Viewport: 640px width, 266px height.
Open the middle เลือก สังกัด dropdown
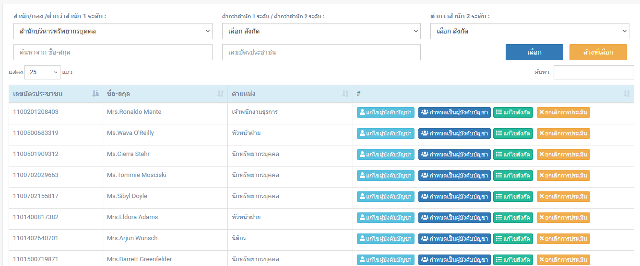coord(321,32)
